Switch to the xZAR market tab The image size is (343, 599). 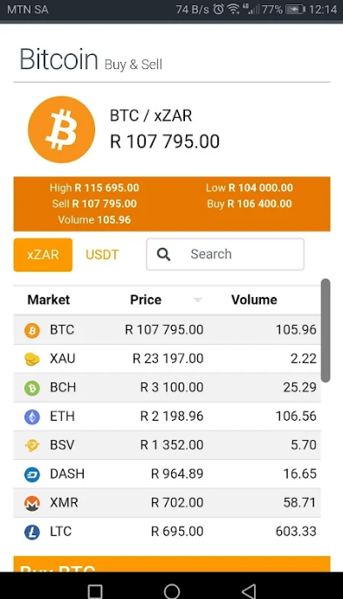click(x=43, y=255)
